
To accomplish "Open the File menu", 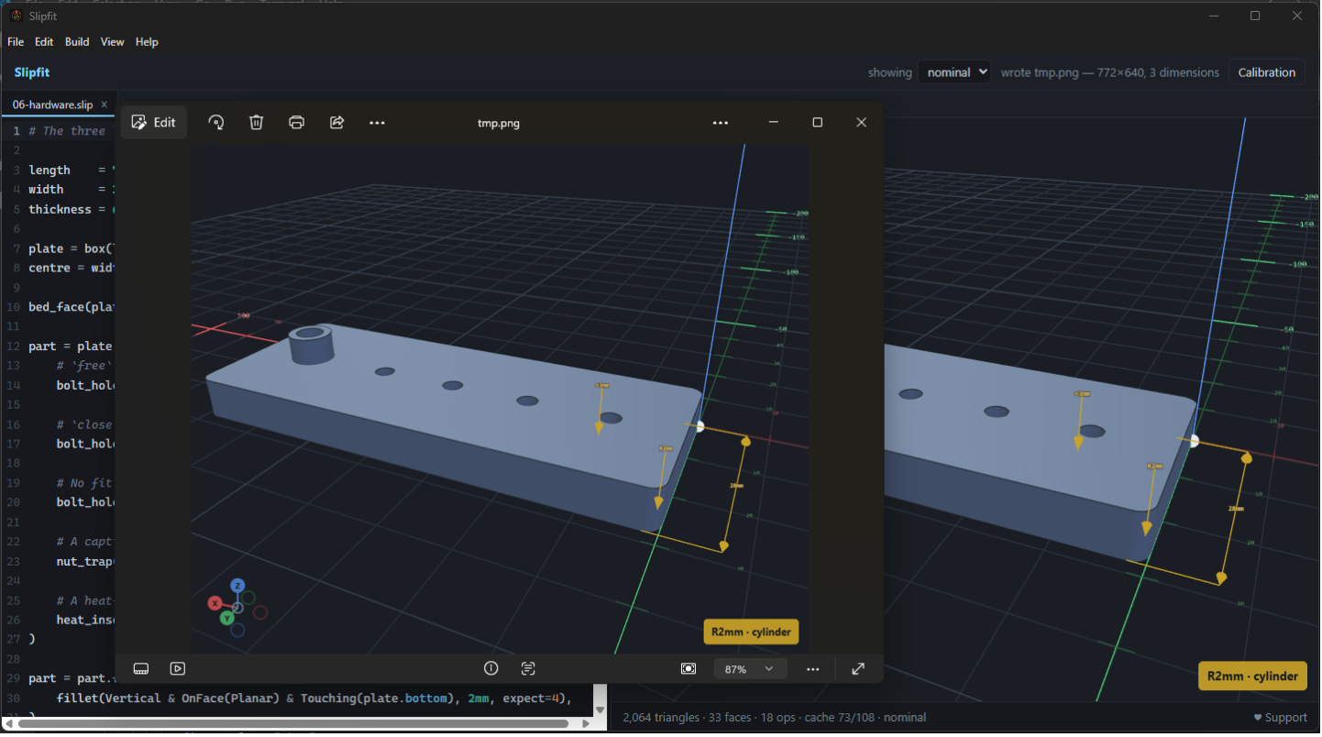I will tap(16, 42).
